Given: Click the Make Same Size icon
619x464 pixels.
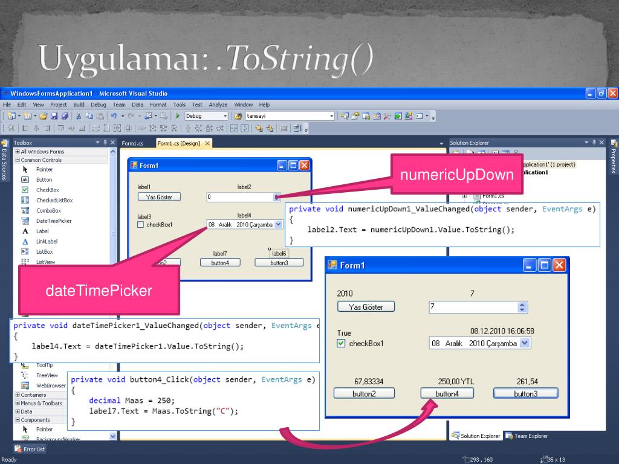Looking at the screenshot, I should click(117, 128).
